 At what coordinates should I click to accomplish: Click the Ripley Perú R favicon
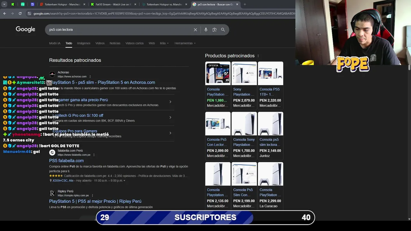[52, 193]
